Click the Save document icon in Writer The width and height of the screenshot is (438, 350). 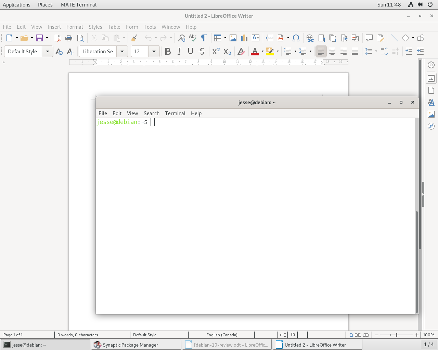[x=39, y=38]
